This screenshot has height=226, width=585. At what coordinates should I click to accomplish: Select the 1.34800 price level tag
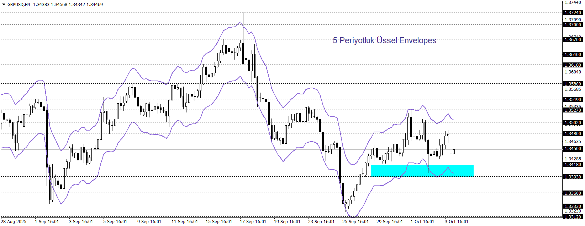pos(573,134)
